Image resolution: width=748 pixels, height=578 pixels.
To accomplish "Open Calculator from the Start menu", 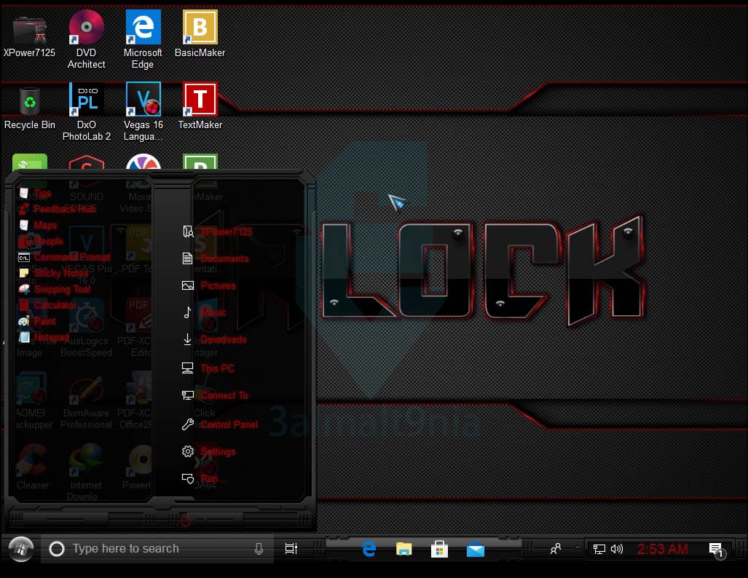I will point(47,305).
